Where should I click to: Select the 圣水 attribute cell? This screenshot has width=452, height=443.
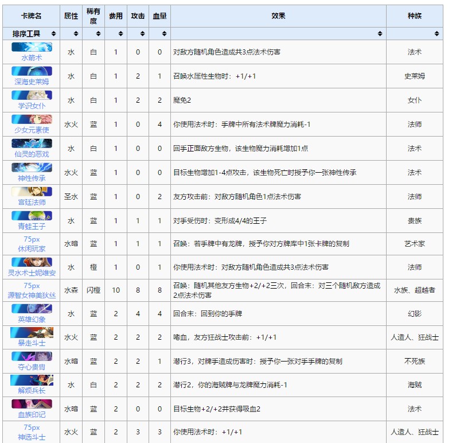[71, 197]
